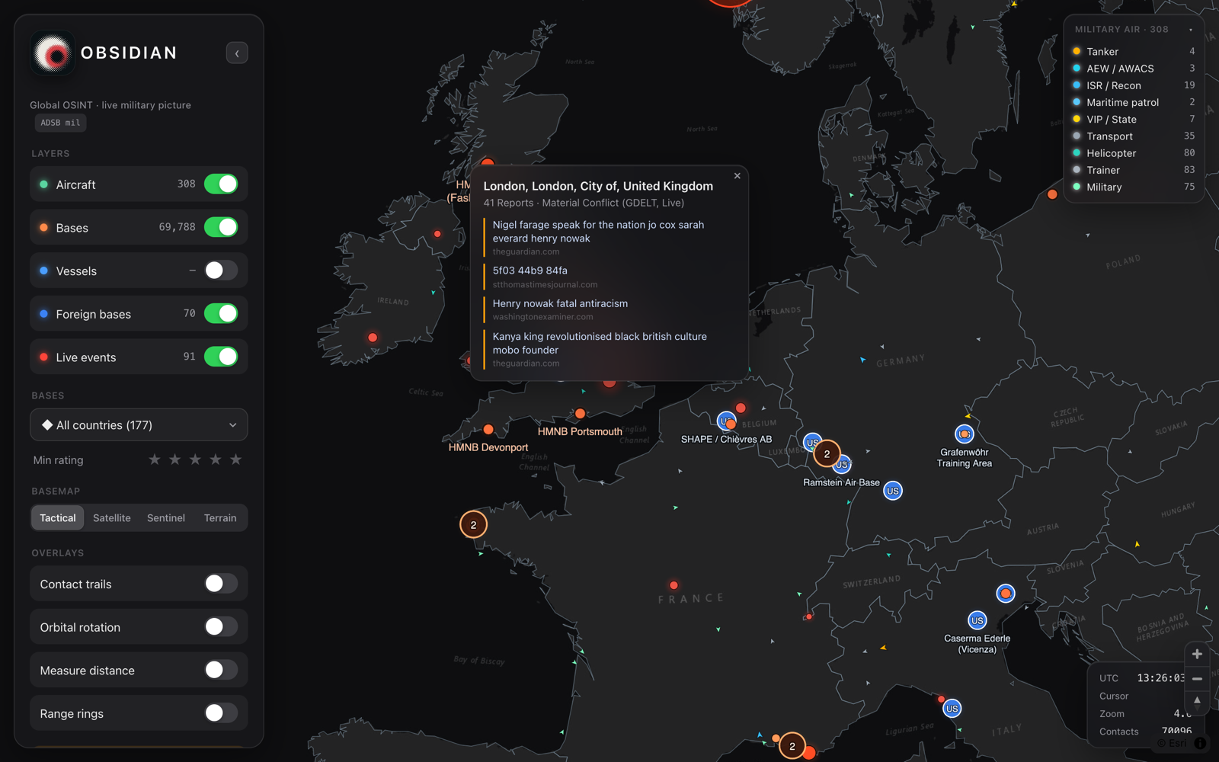
Task: Open Esri attribution info icon
Action: [1200, 743]
